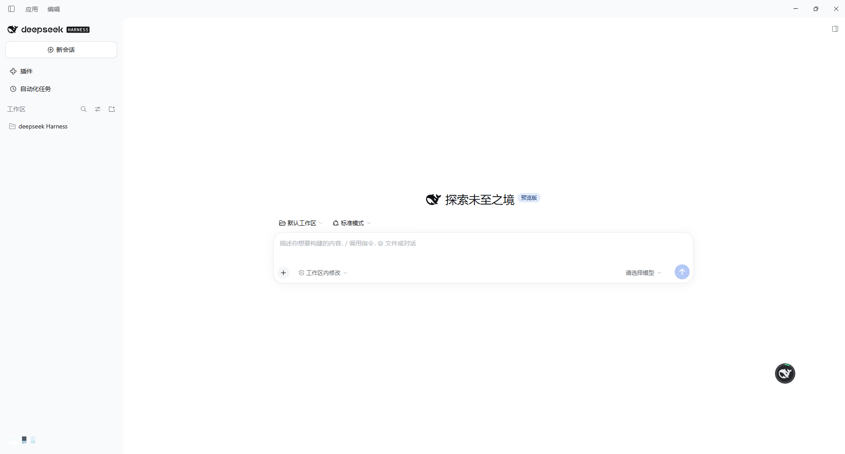Open the 请选择模型 model selector
The width and height of the screenshot is (845, 454).
[x=643, y=273]
